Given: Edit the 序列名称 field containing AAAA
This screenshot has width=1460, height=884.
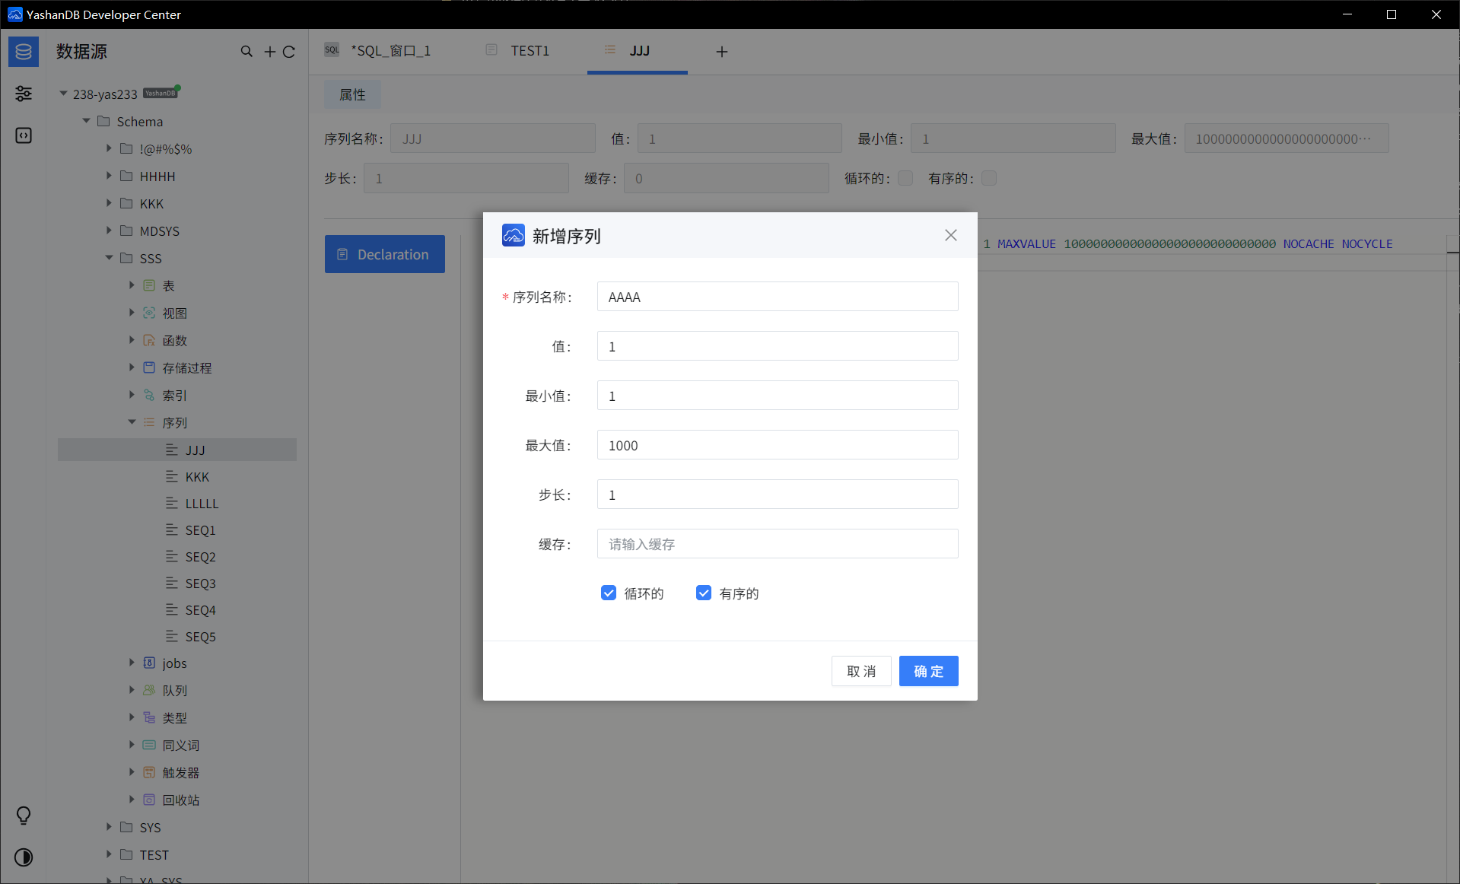Looking at the screenshot, I should (778, 297).
